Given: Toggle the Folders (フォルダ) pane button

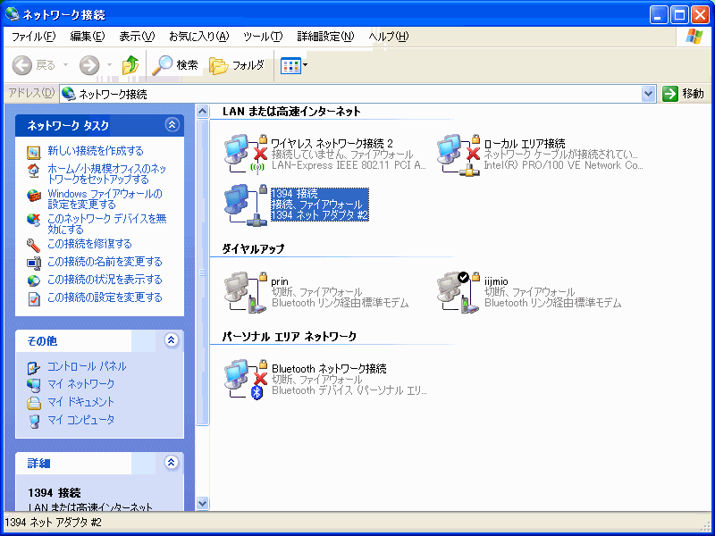Looking at the screenshot, I should point(237,65).
